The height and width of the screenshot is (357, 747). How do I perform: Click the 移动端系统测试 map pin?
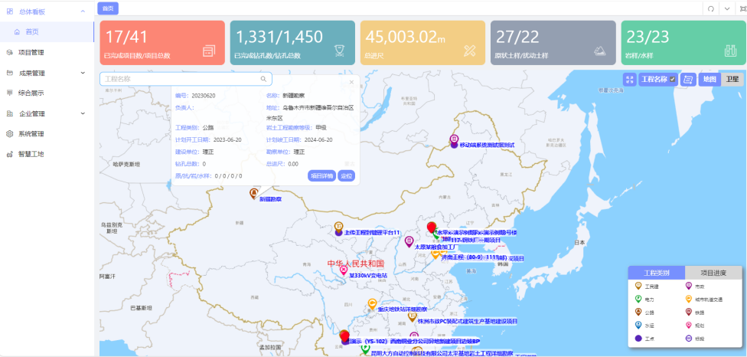454,139
